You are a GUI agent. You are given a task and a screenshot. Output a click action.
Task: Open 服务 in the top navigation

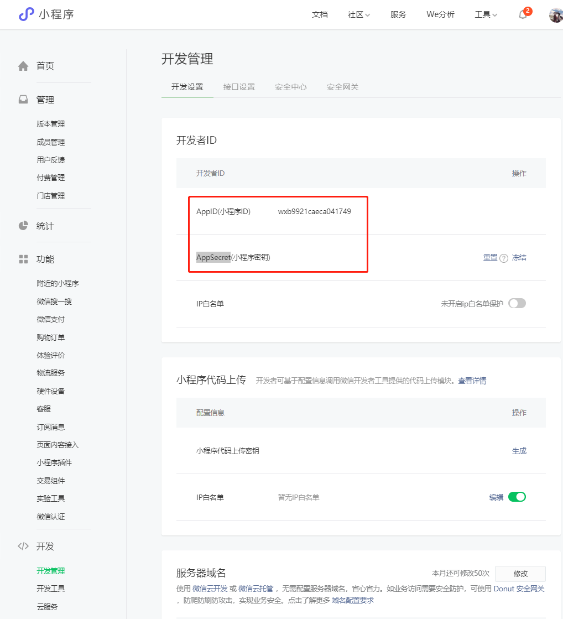tap(398, 14)
